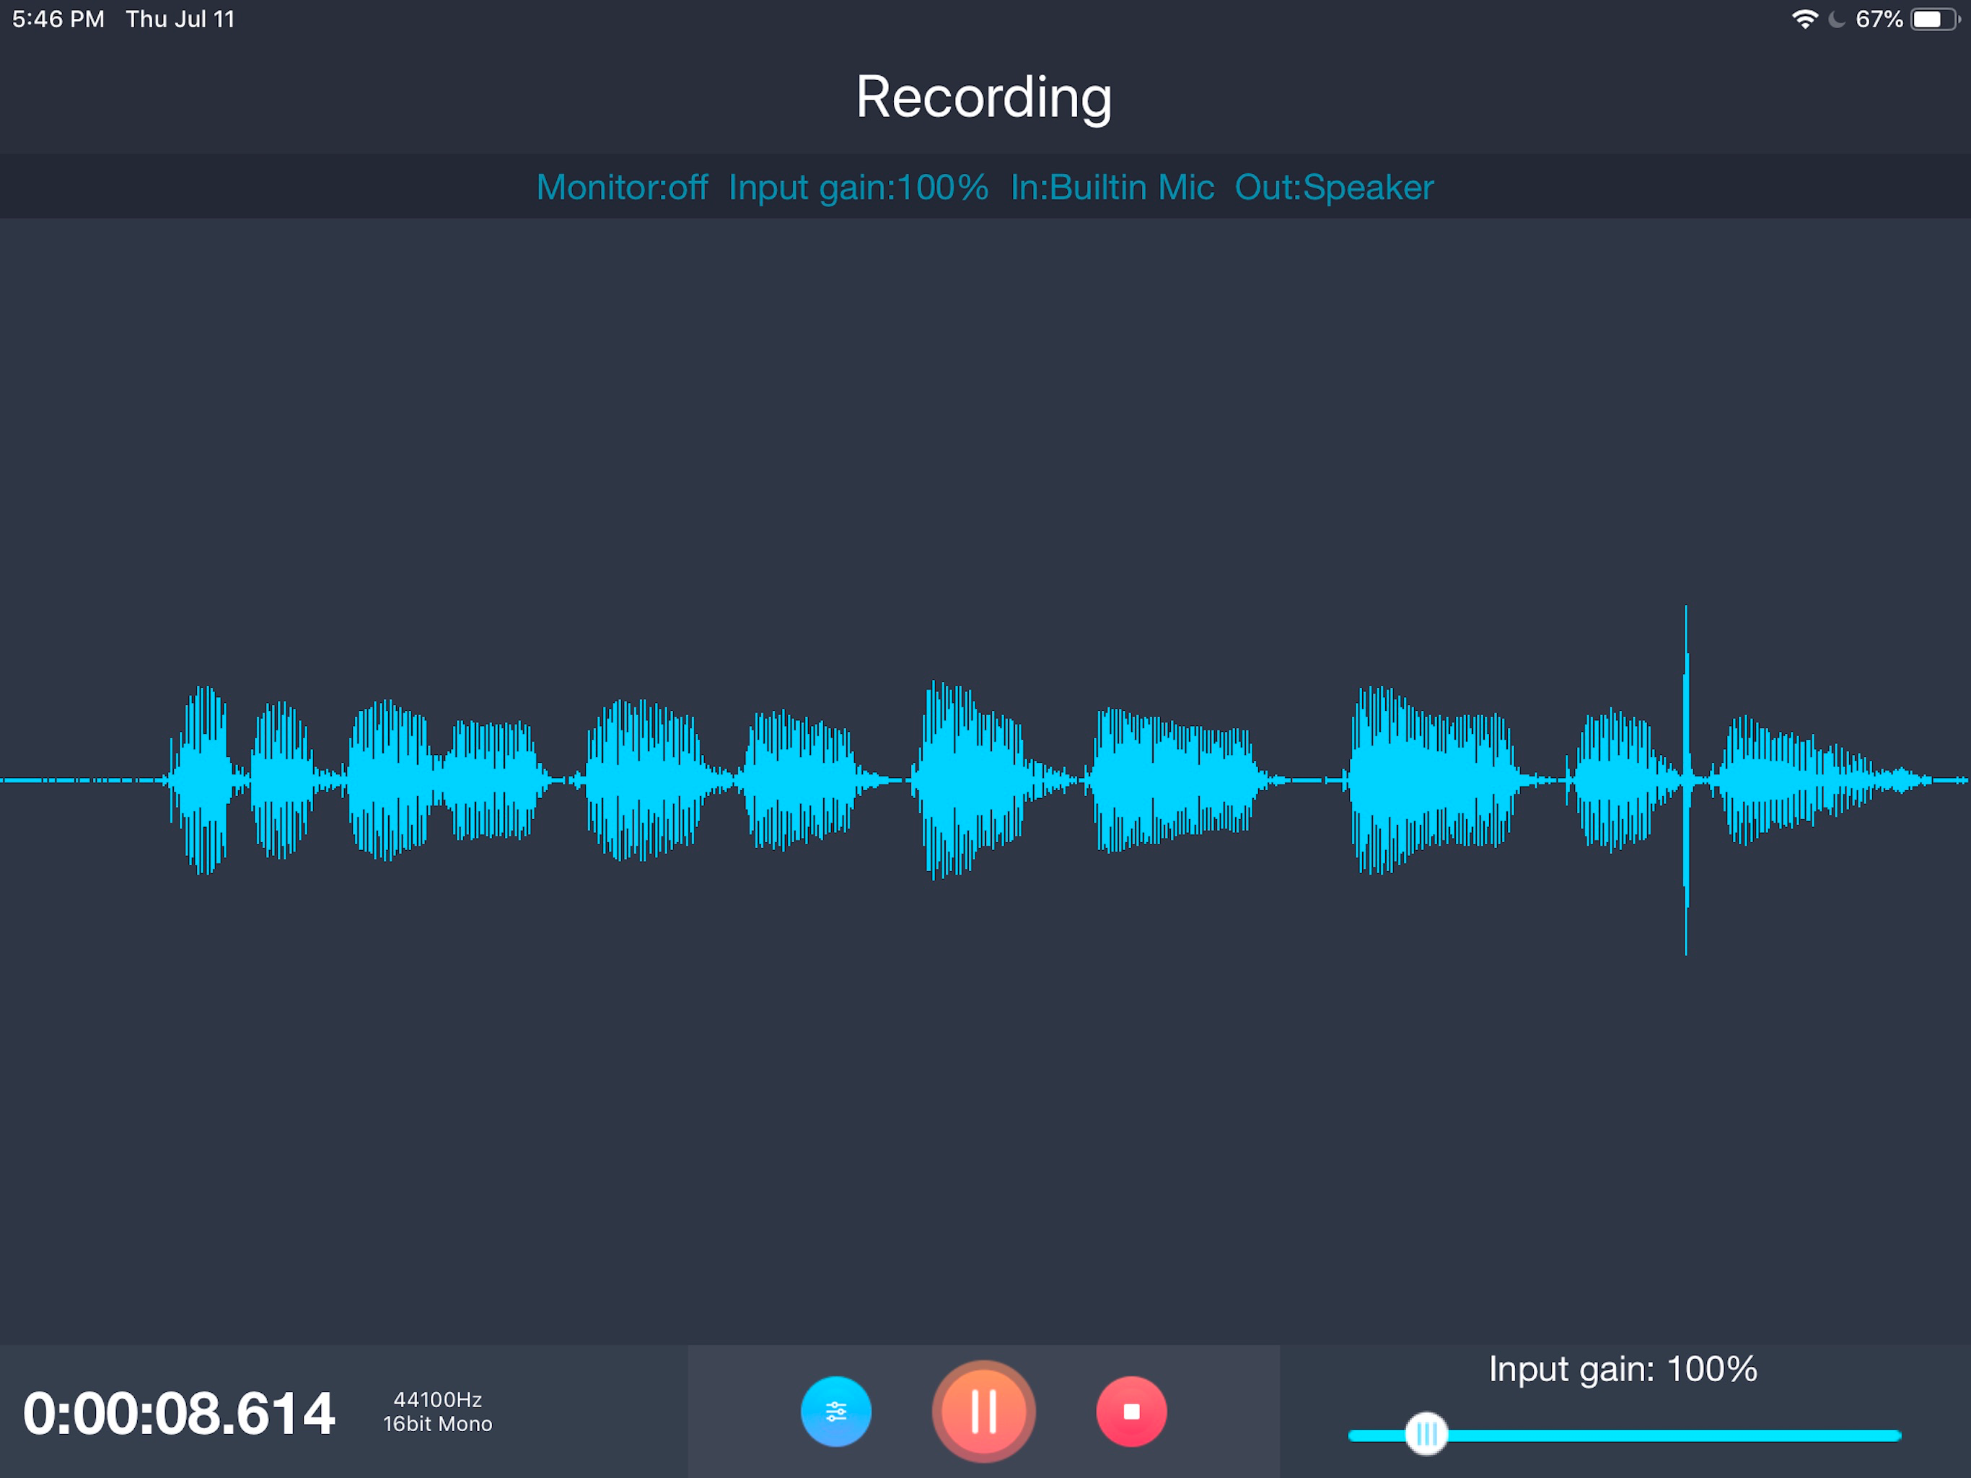1971x1478 pixels.
Task: Stop recording with the red button
Action: click(1131, 1411)
